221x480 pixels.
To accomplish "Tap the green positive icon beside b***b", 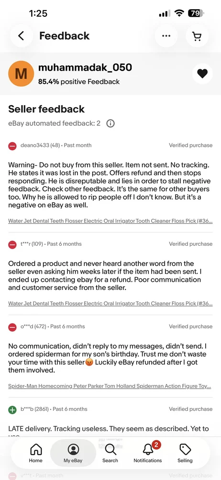I will pyautogui.click(x=12, y=409).
